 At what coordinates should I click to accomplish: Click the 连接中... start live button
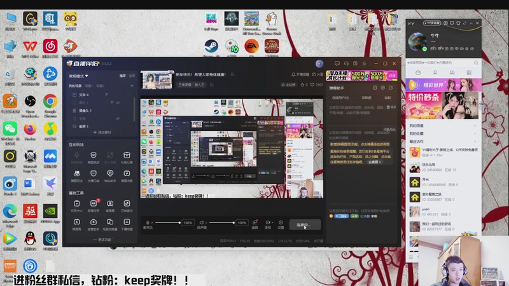(x=305, y=224)
